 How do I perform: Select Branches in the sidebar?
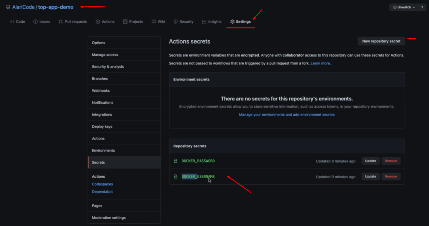tap(124, 79)
